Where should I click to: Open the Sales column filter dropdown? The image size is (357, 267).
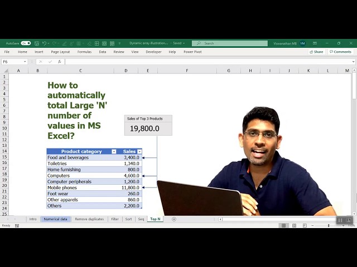139,151
